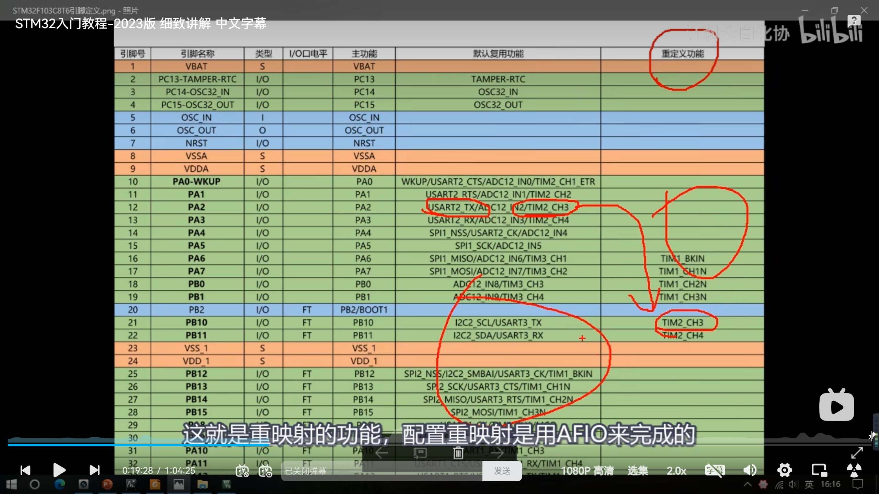Enter fullscreen with the fan-shaped icon

click(x=854, y=470)
